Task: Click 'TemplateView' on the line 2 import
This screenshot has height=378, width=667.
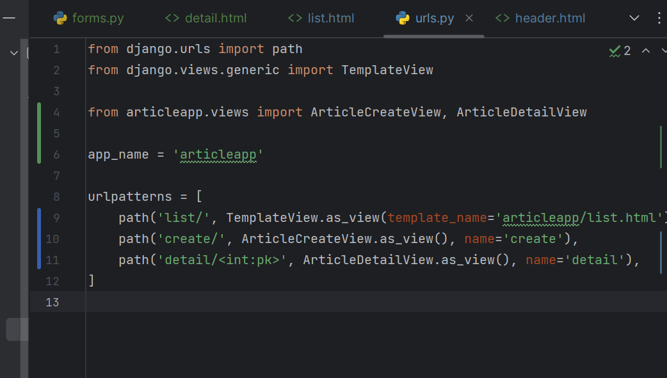Action: pos(387,70)
